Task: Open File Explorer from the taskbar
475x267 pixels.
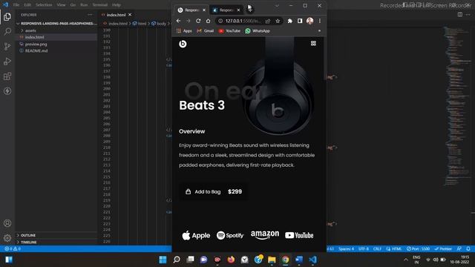Action: click(x=272, y=260)
